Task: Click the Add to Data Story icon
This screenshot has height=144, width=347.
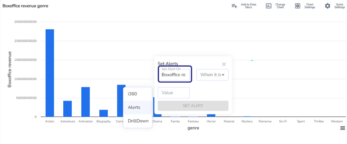Action: [x=234, y=6]
